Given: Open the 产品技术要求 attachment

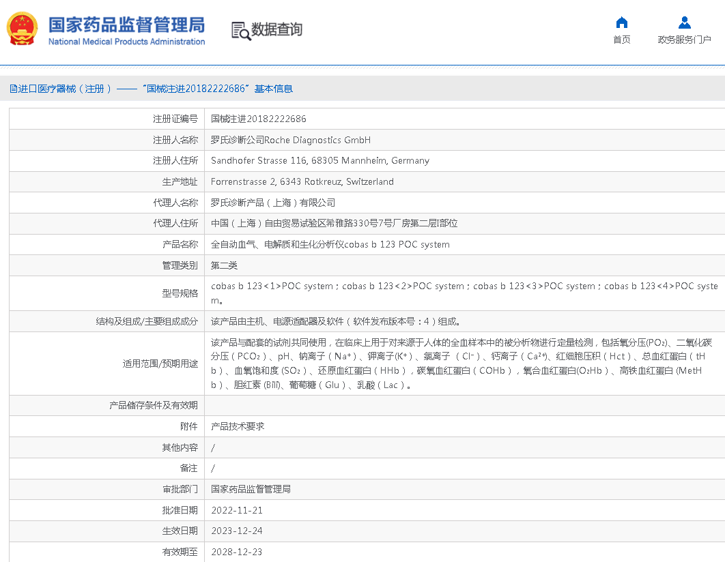Looking at the screenshot, I should [235, 426].
